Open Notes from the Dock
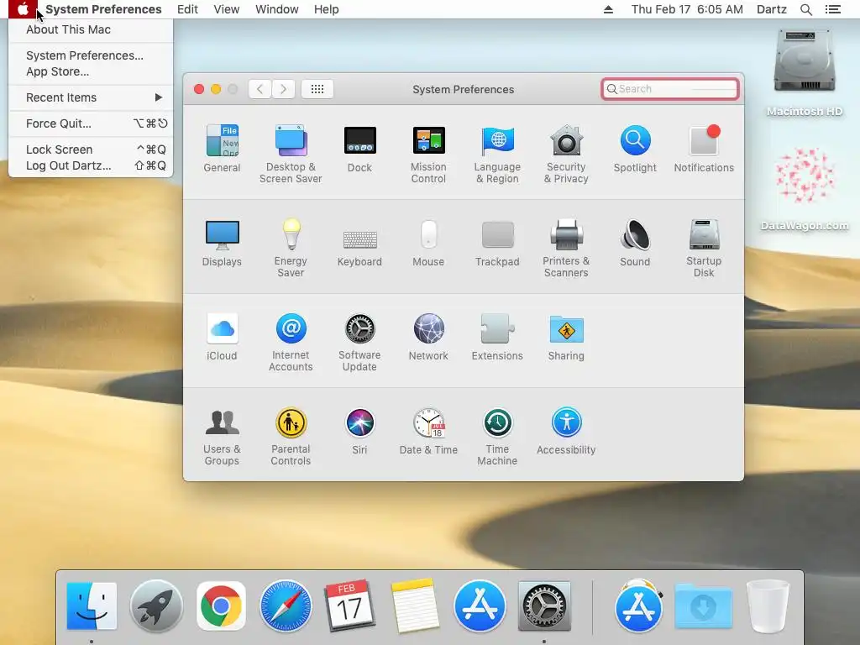The image size is (860, 645). coord(415,606)
